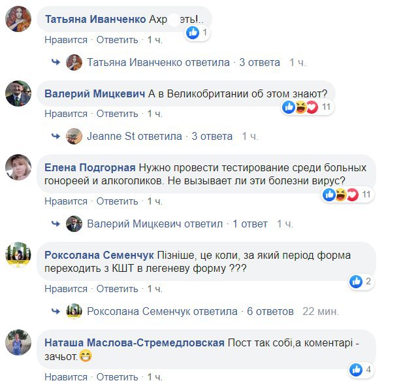
Task: Open reactions on Елена Подгорная's comment
Action: [x=347, y=195]
